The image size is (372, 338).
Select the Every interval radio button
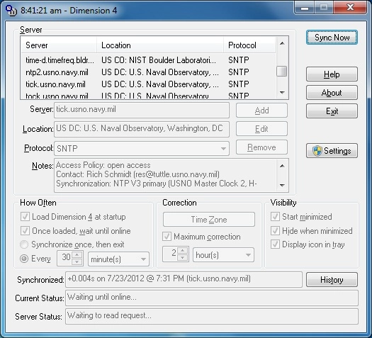[x=24, y=259]
